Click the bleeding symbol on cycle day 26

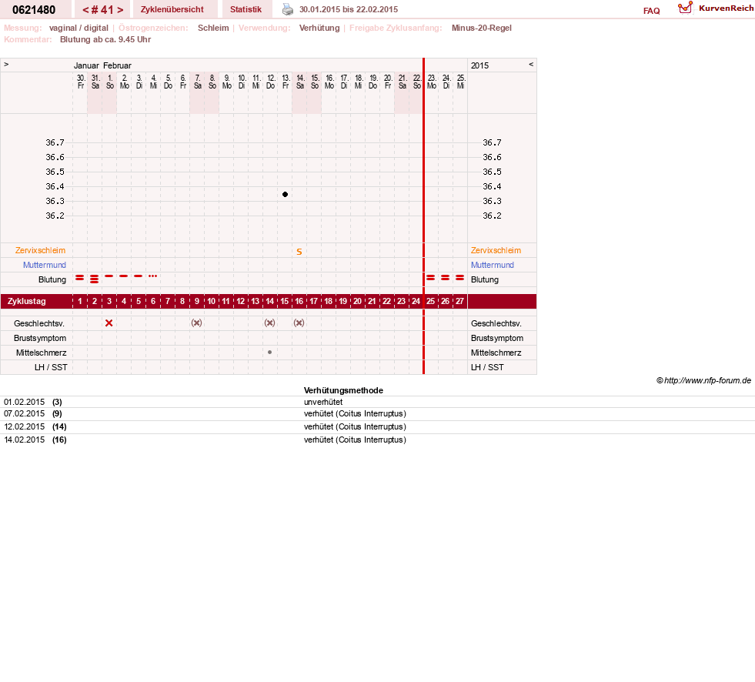[x=446, y=278]
